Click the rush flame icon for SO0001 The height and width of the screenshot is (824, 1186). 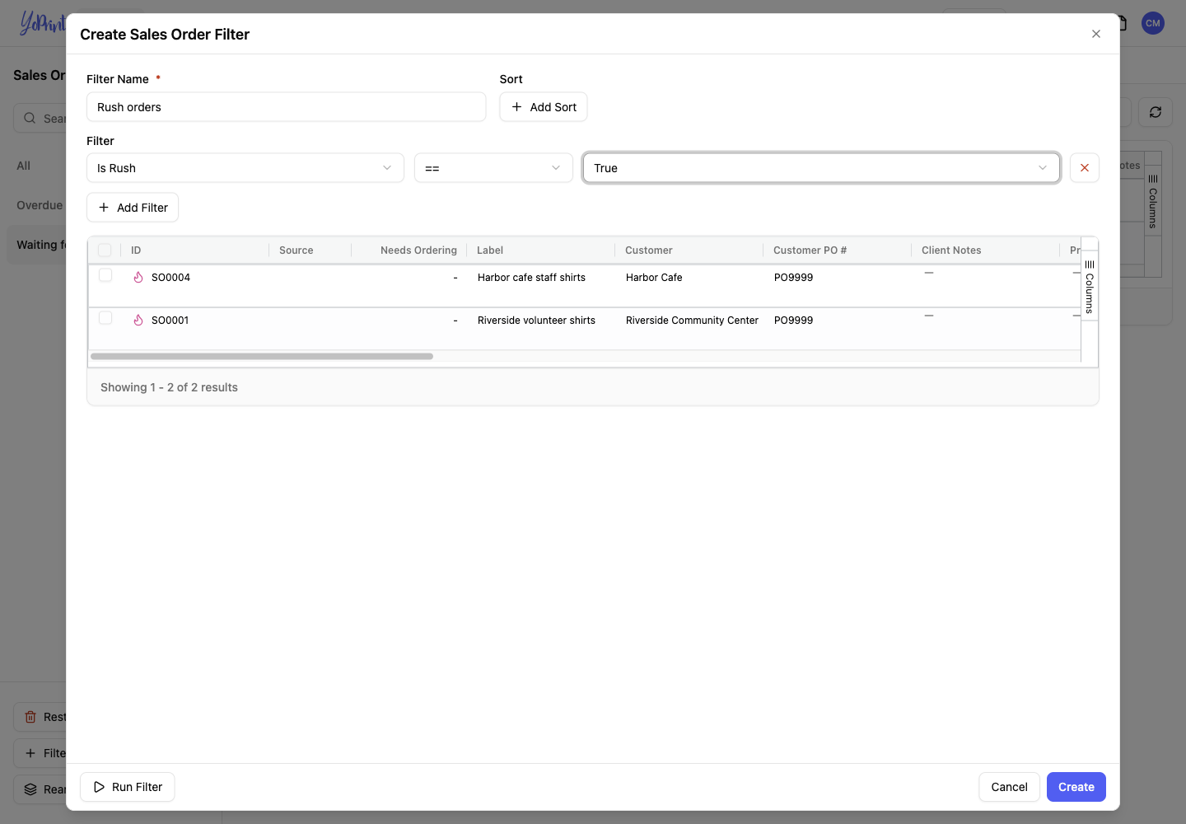click(138, 321)
